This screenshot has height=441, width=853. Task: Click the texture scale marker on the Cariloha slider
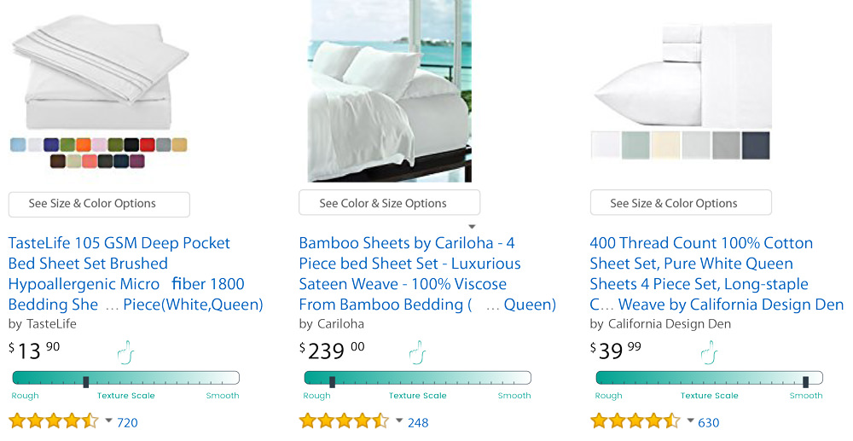(x=333, y=382)
